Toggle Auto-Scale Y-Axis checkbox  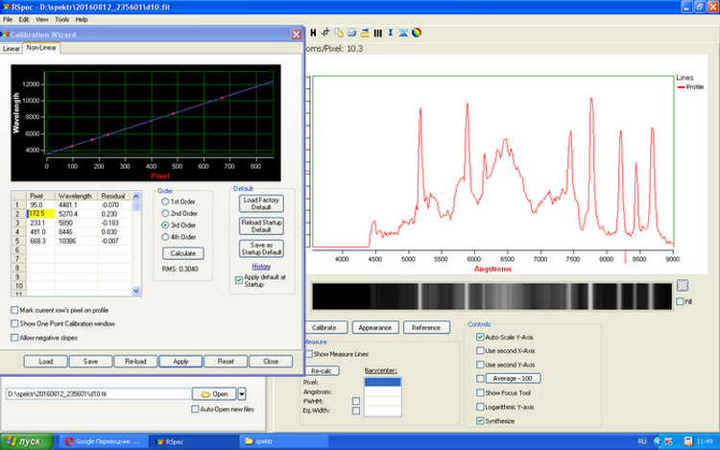tap(480, 337)
